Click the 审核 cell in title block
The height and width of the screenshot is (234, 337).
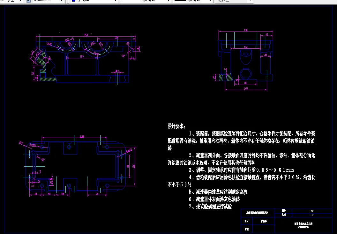click(x=246, y=229)
